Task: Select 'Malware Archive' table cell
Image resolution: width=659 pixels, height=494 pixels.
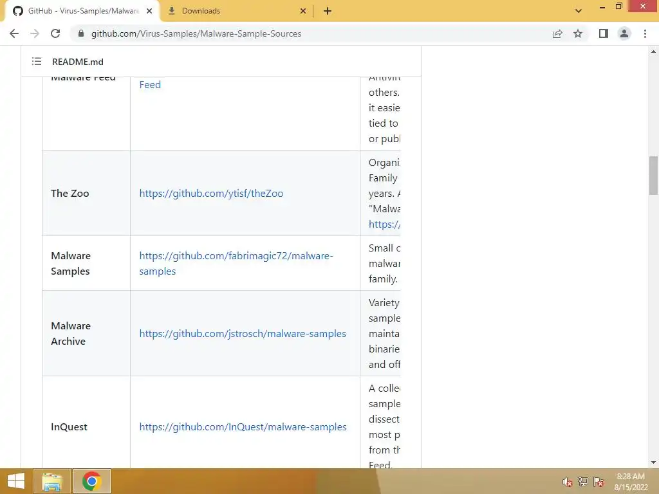Action: (x=86, y=334)
